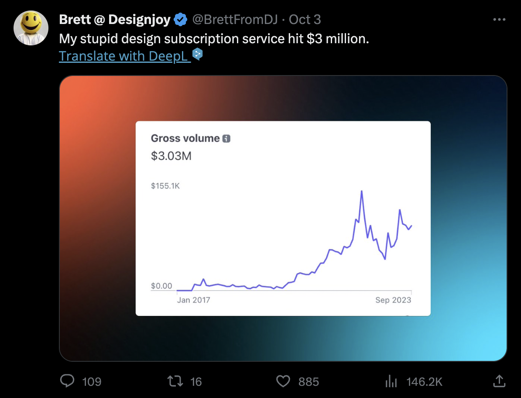Click the Brett @ Designjoy display name
The image size is (521, 398).
pyautogui.click(x=115, y=20)
